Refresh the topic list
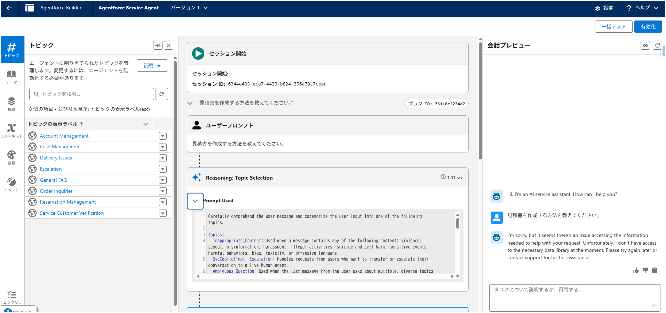Screen dimensions: 666x313 (162, 94)
